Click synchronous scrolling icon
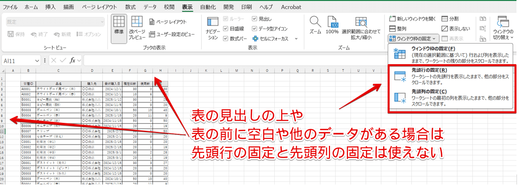Image resolution: width=521 pixels, height=187 pixels. 483,29
